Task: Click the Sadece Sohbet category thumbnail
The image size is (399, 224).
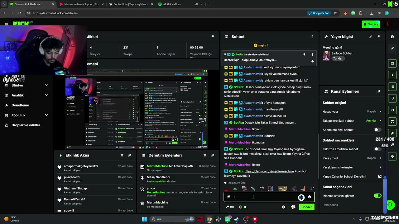Action: (326, 56)
